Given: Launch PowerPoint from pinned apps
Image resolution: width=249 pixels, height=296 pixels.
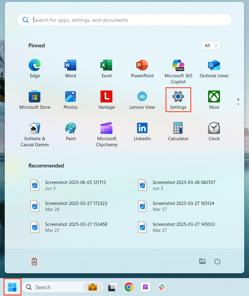Looking at the screenshot, I should coord(142,69).
